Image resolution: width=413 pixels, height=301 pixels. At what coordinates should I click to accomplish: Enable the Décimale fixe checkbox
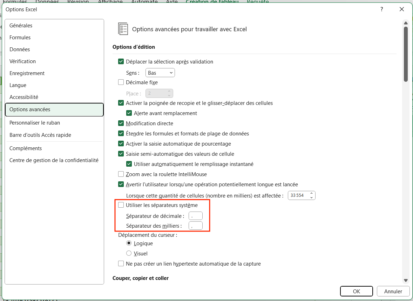tap(121, 82)
